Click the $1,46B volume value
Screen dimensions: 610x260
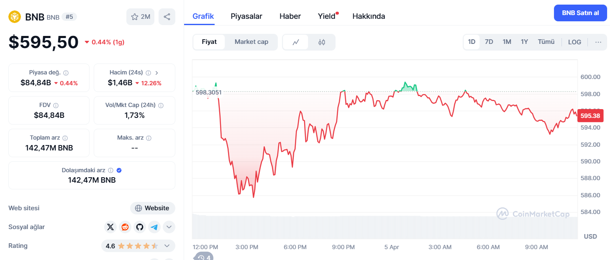tap(120, 83)
